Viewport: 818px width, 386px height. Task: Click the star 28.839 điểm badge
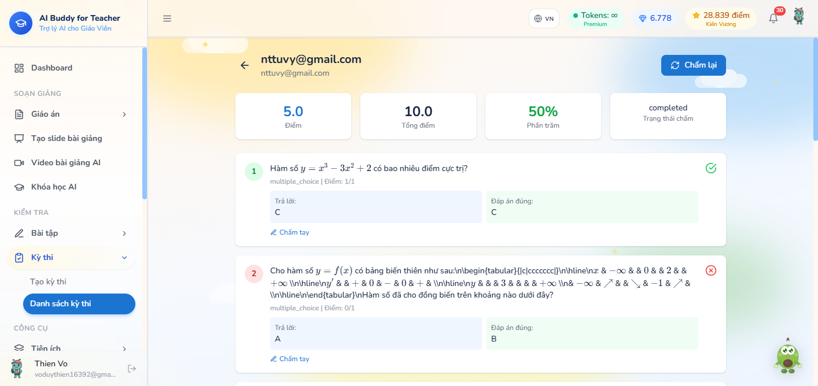click(x=721, y=18)
